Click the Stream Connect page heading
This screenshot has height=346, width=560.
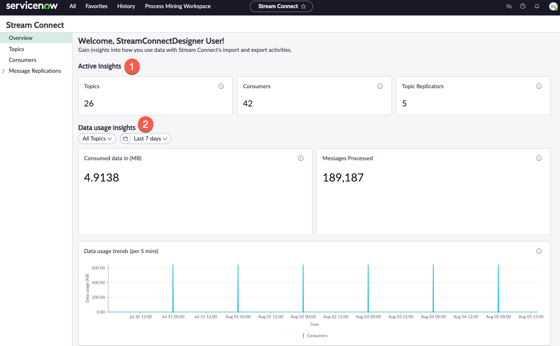pyautogui.click(x=35, y=25)
